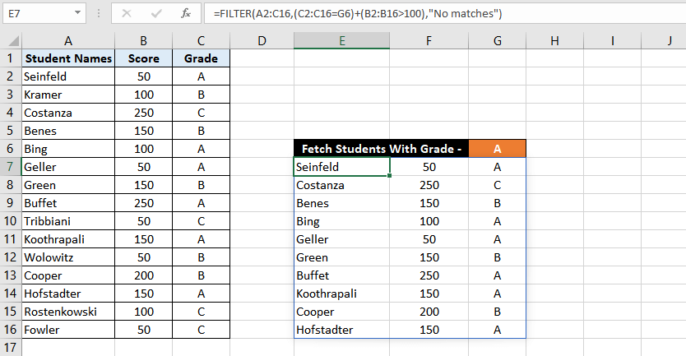This screenshot has height=356, width=686.
Task: Click the Cancel (X) formula bar icon
Action: (127, 13)
